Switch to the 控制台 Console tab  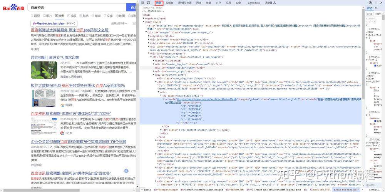coord(169,3)
